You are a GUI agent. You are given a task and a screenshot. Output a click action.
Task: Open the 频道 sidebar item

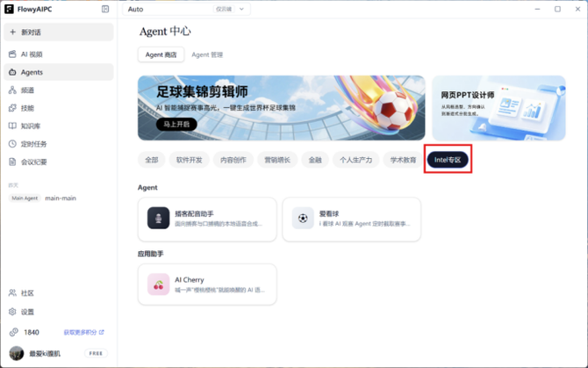coord(59,90)
